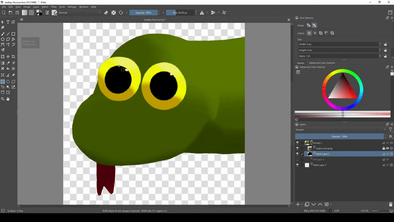Select the Text tool in toolbox
Viewport: 394px width, 222px height.
8,22
